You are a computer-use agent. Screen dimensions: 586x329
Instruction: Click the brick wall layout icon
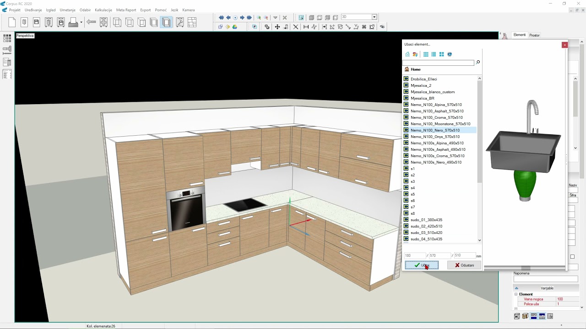pos(192,22)
